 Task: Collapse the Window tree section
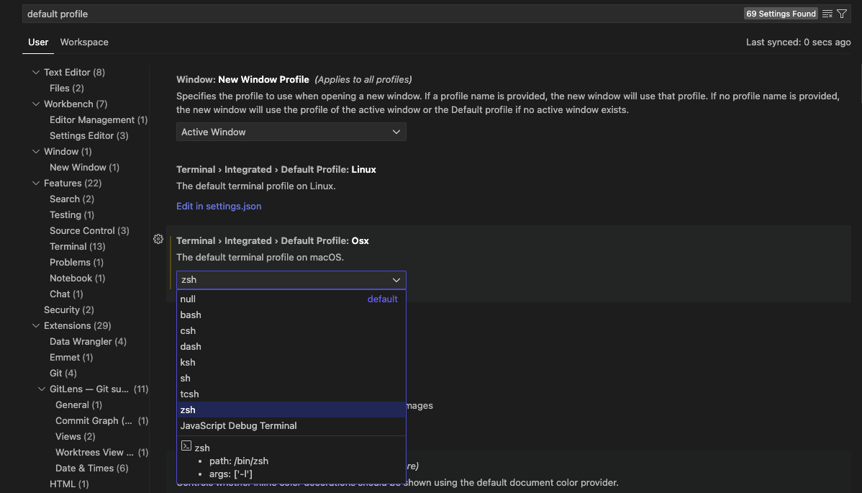[36, 152]
